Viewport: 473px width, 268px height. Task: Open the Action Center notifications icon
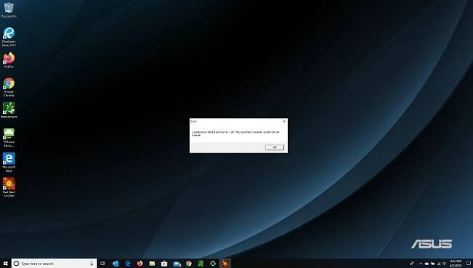click(469, 264)
